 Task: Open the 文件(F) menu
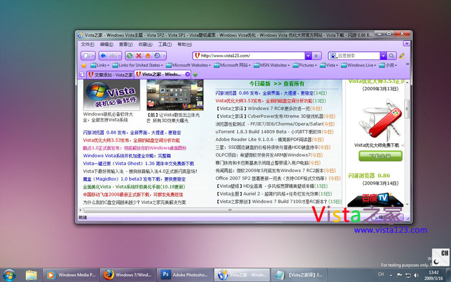(87, 45)
